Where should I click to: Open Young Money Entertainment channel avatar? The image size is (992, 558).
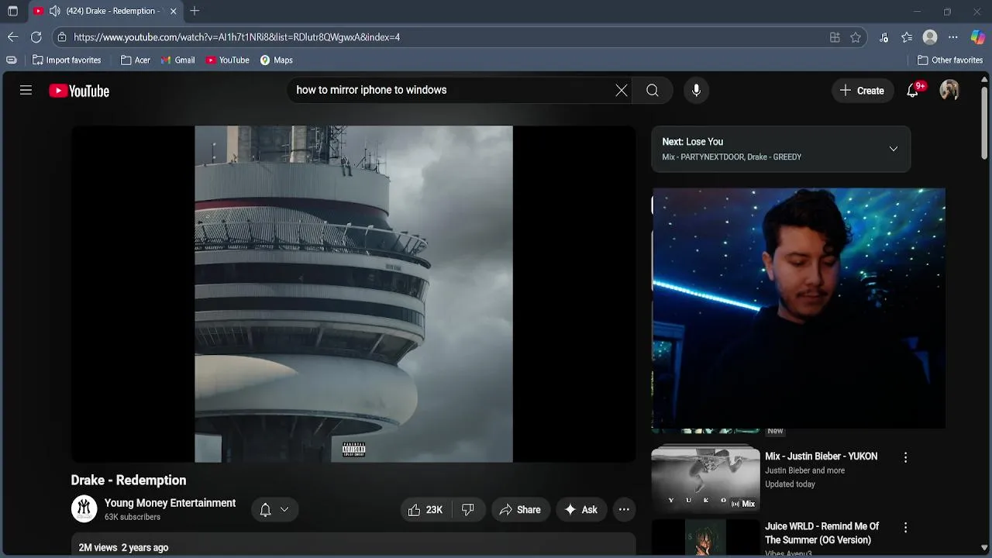(x=84, y=509)
